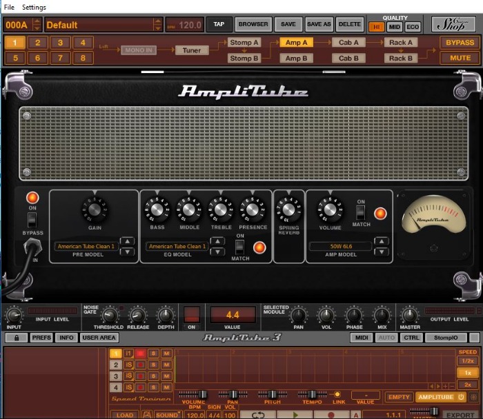Switch to the Stomp A module

(244, 43)
